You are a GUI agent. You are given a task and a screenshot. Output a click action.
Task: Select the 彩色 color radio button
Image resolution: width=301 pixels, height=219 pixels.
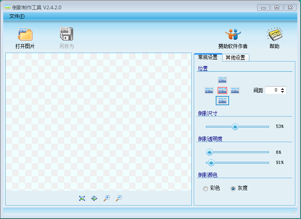pos(206,188)
